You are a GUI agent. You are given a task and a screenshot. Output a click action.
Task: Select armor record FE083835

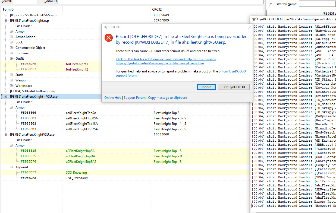pos(29,156)
